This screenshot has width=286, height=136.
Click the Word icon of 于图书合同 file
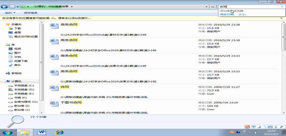pyautogui.click(x=54, y=104)
